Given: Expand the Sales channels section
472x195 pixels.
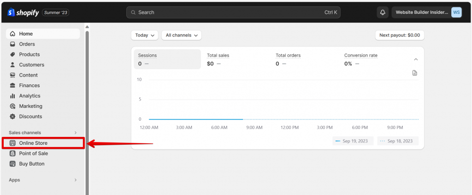Looking at the screenshot, I should [76, 133].
